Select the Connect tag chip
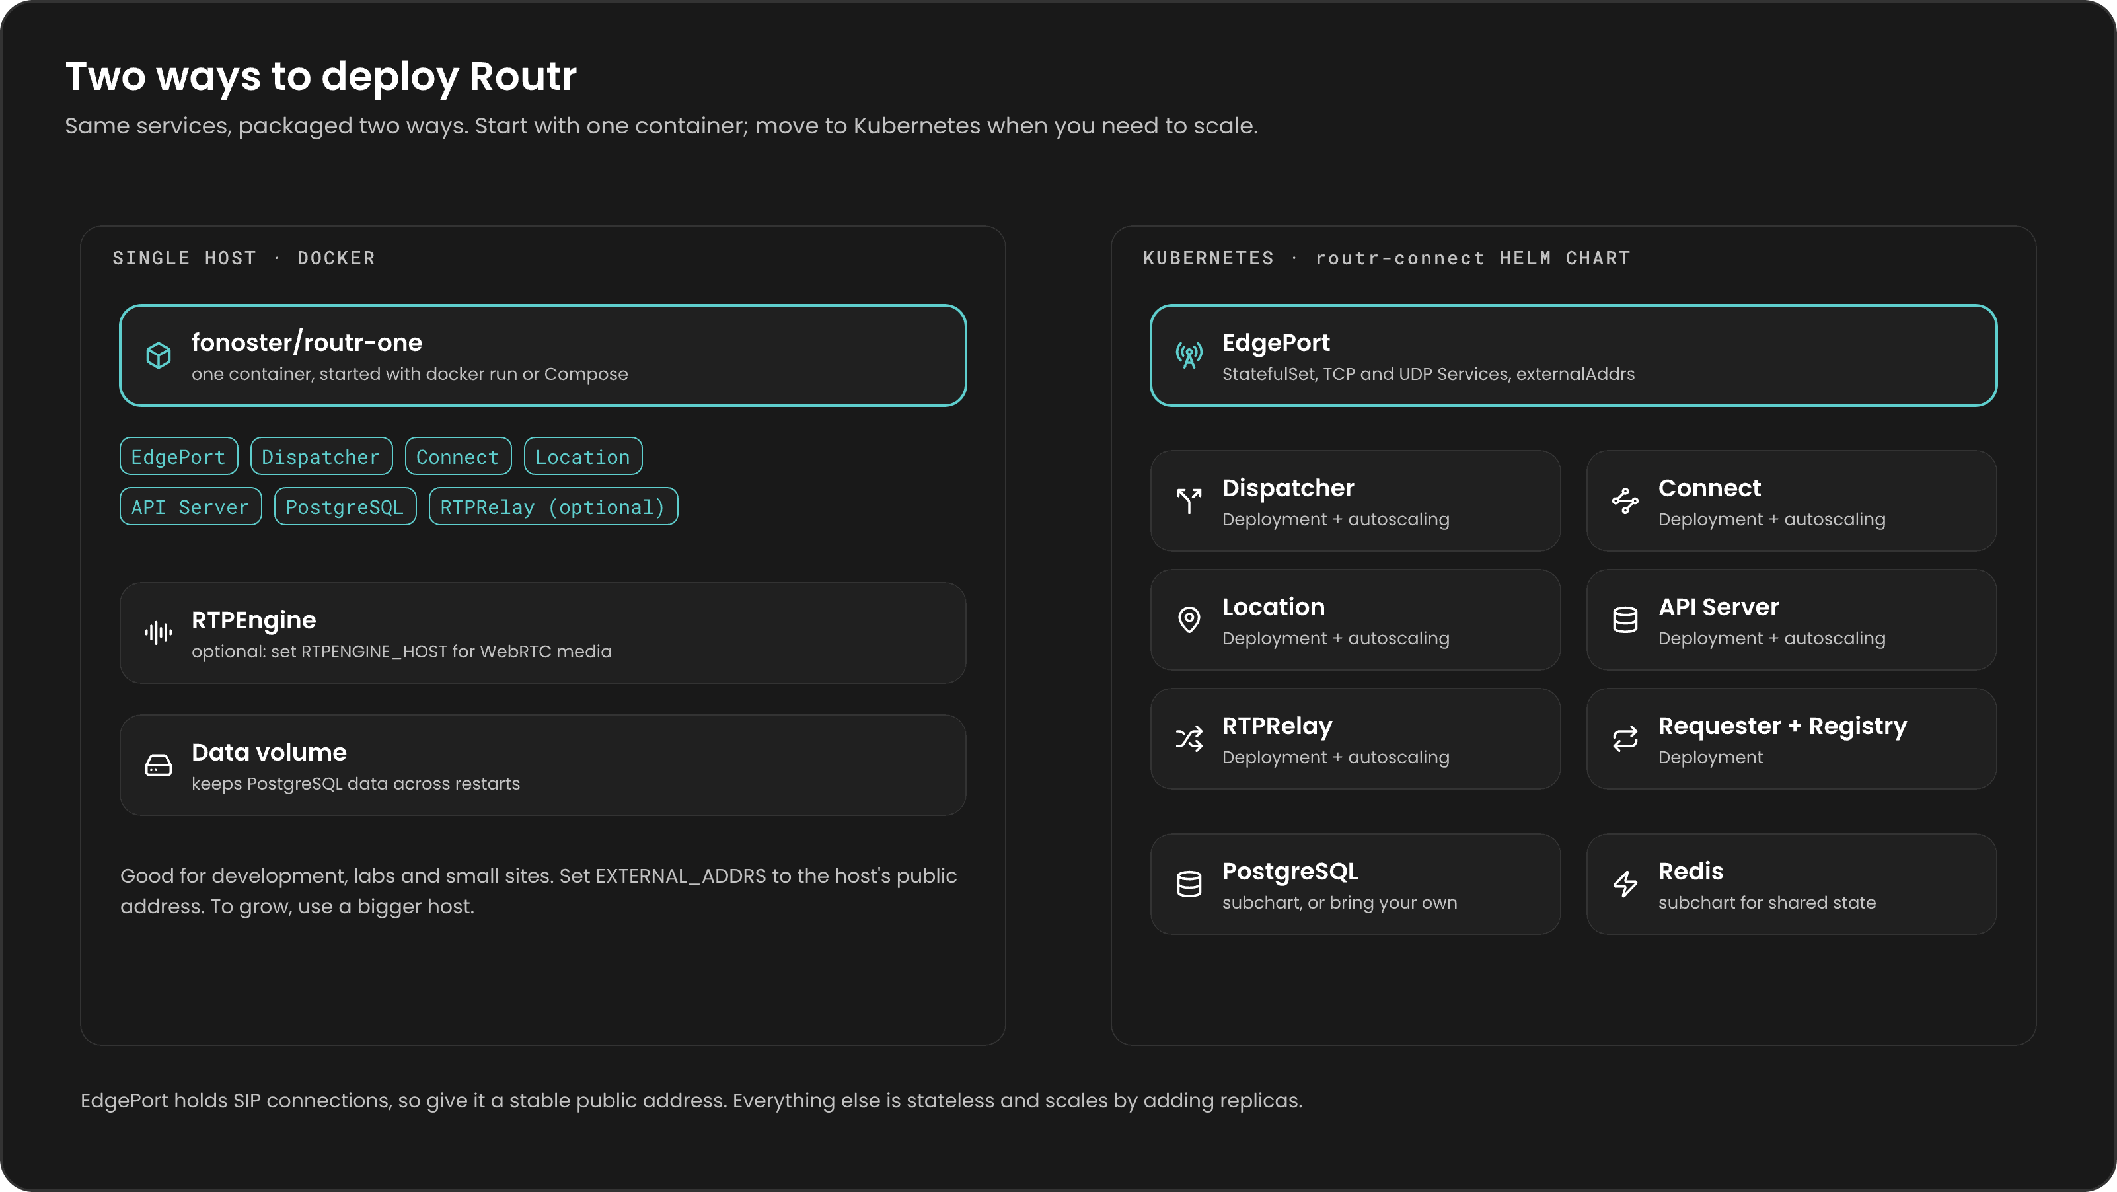This screenshot has width=2117, height=1192. pos(458,456)
